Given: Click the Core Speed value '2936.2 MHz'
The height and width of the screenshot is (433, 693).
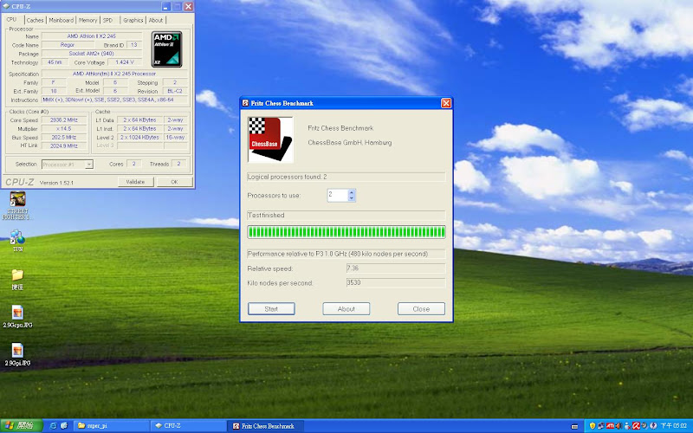Looking at the screenshot, I should click(x=64, y=120).
